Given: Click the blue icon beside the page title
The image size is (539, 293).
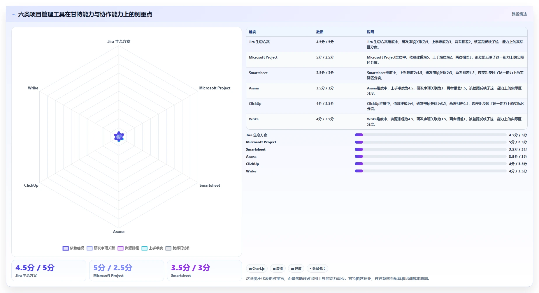Looking at the screenshot, I should 14,15.
